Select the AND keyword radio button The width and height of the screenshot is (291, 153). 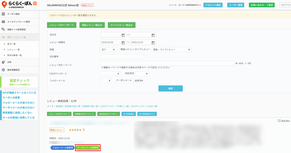click(x=236, y=63)
